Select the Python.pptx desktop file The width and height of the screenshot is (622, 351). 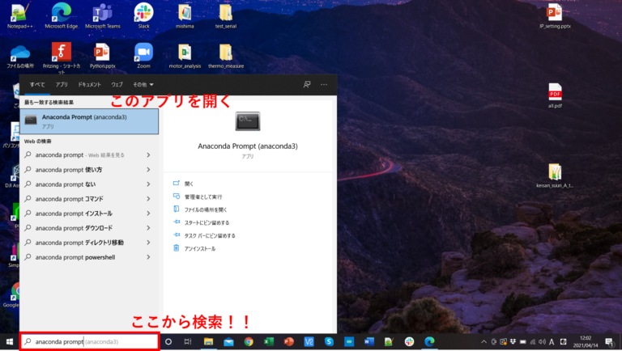pos(102,56)
